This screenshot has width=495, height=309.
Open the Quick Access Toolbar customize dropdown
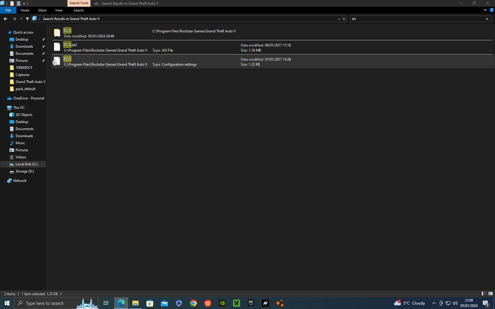[24, 4]
